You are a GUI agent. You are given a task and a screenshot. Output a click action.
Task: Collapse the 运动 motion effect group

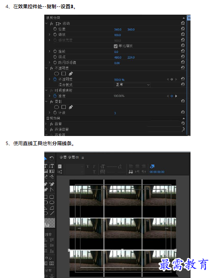pos(46,23)
